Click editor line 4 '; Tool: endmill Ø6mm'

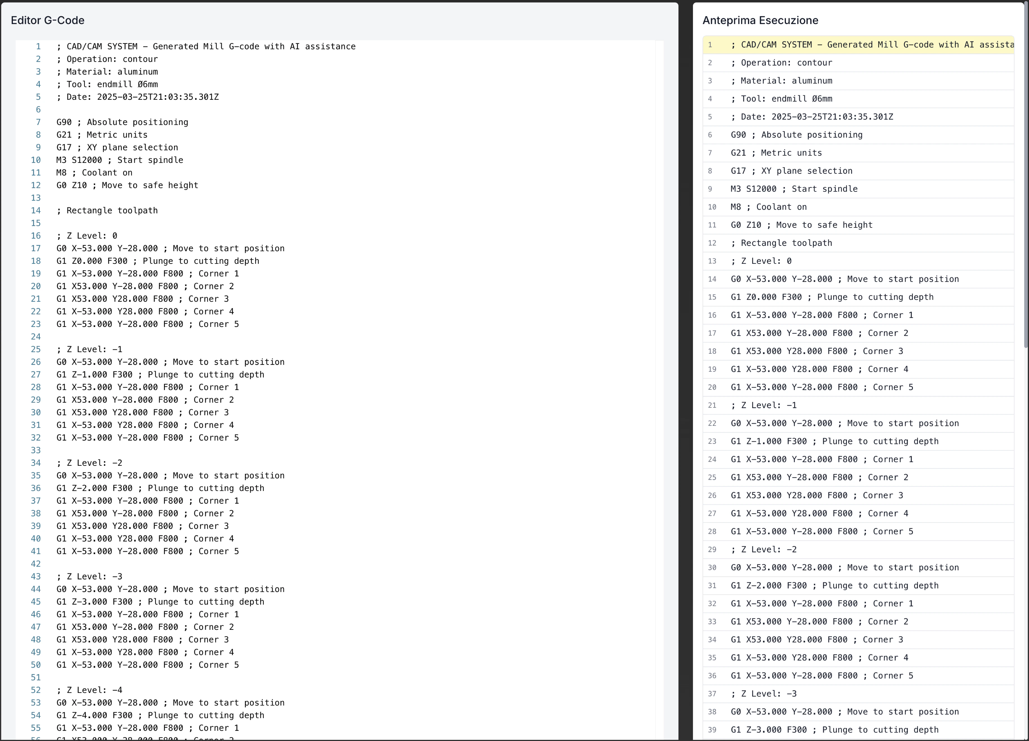[107, 84]
